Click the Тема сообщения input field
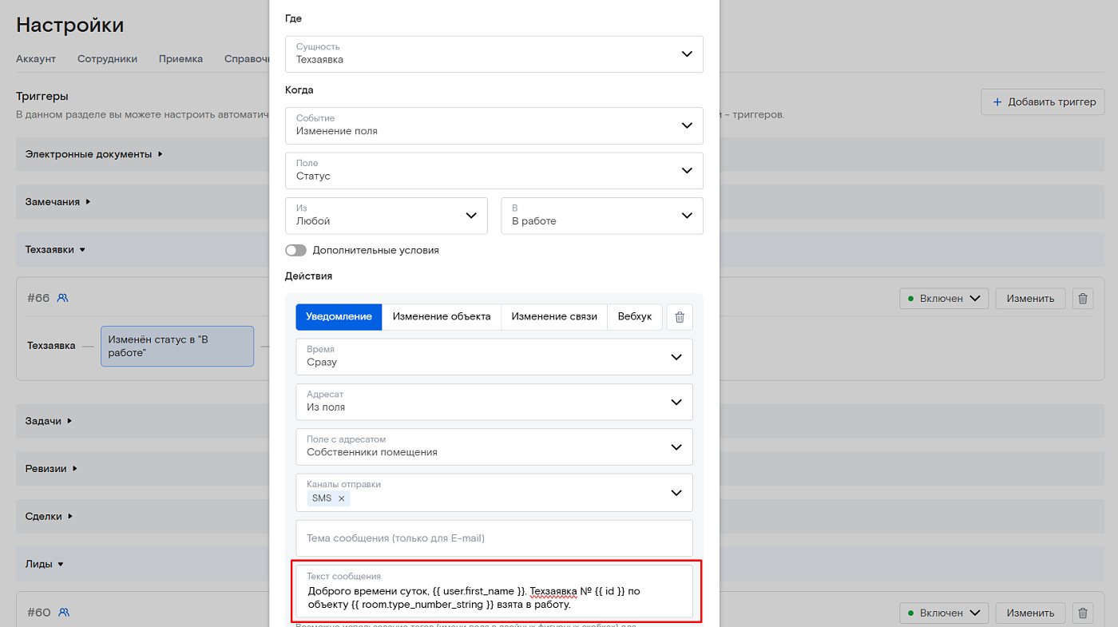 (494, 538)
